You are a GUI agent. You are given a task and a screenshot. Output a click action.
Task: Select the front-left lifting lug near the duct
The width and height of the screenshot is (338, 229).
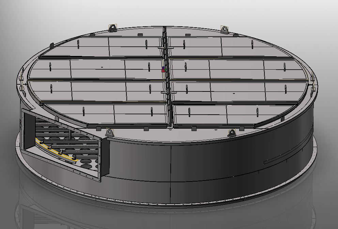click(109, 132)
